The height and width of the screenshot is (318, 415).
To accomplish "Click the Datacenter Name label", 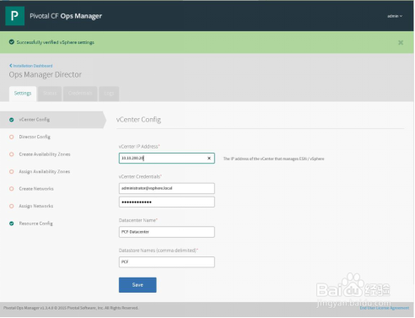I will click(138, 220).
